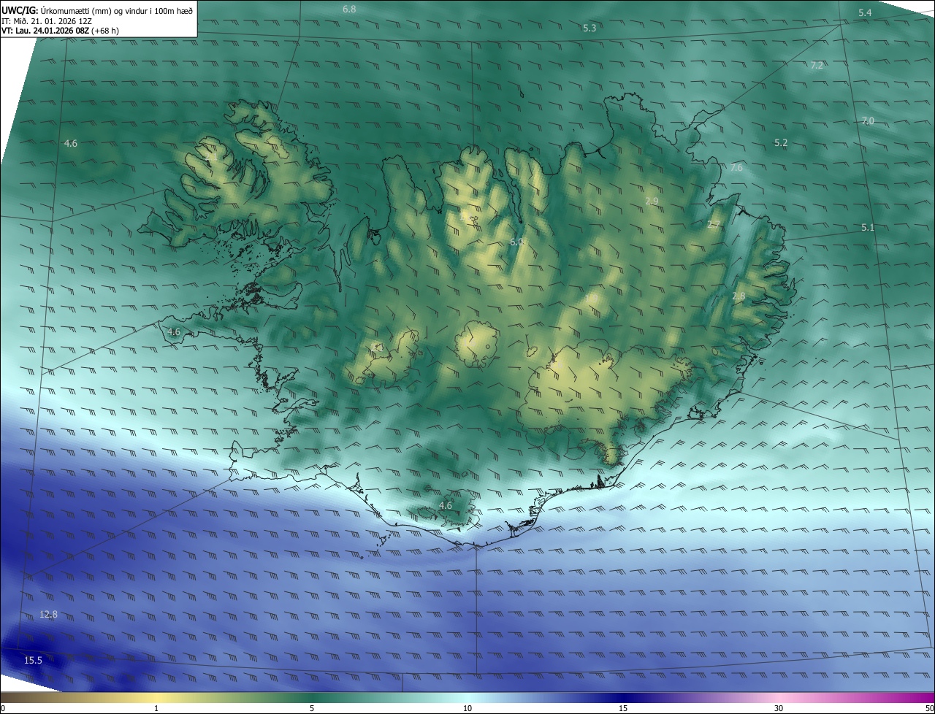Click the color scale tick labeled 10
935x714 pixels.
(467, 708)
